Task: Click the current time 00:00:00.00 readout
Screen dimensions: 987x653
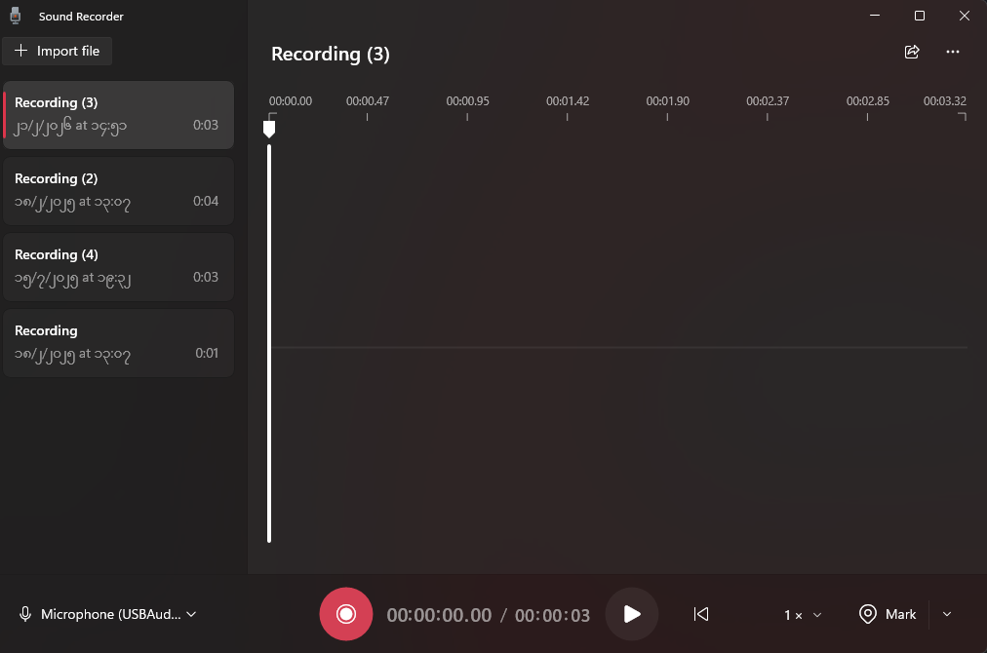Action: point(439,615)
